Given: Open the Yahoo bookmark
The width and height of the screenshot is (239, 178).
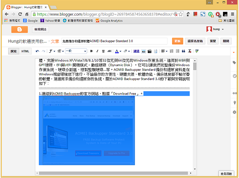Looking at the screenshot, I should pos(50,20).
